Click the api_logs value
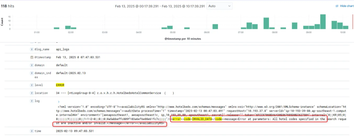Screen dimensions: 354x140 pyautogui.click(x=63, y=49)
